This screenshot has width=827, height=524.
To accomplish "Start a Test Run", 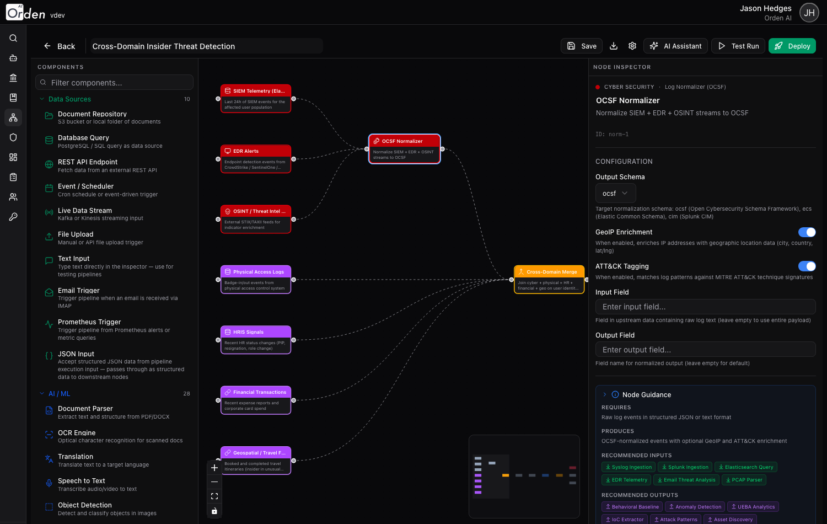I will [x=738, y=46].
